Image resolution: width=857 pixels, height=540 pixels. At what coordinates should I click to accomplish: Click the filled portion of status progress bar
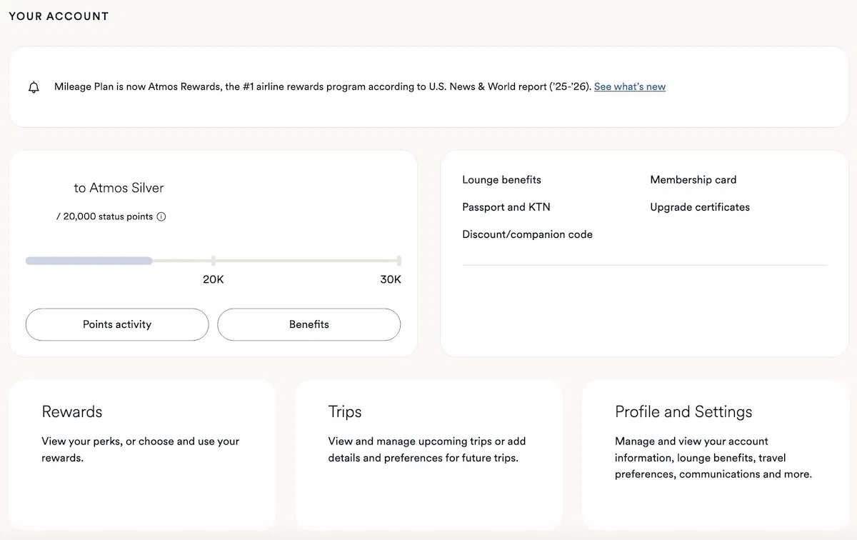(89, 261)
